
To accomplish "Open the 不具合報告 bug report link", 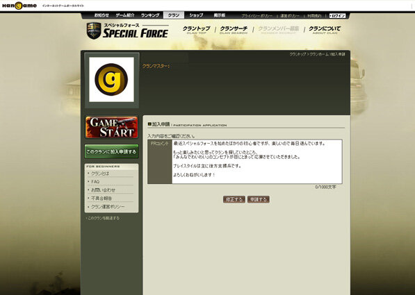I will click(x=101, y=199).
